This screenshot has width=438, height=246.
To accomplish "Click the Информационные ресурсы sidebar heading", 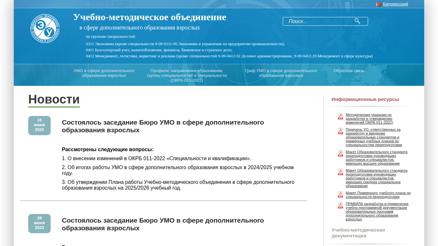I will 365,99.
